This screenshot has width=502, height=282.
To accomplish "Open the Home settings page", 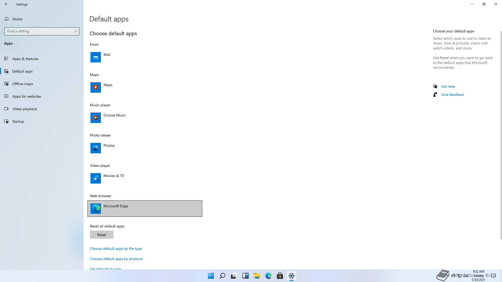I will 42,19.
